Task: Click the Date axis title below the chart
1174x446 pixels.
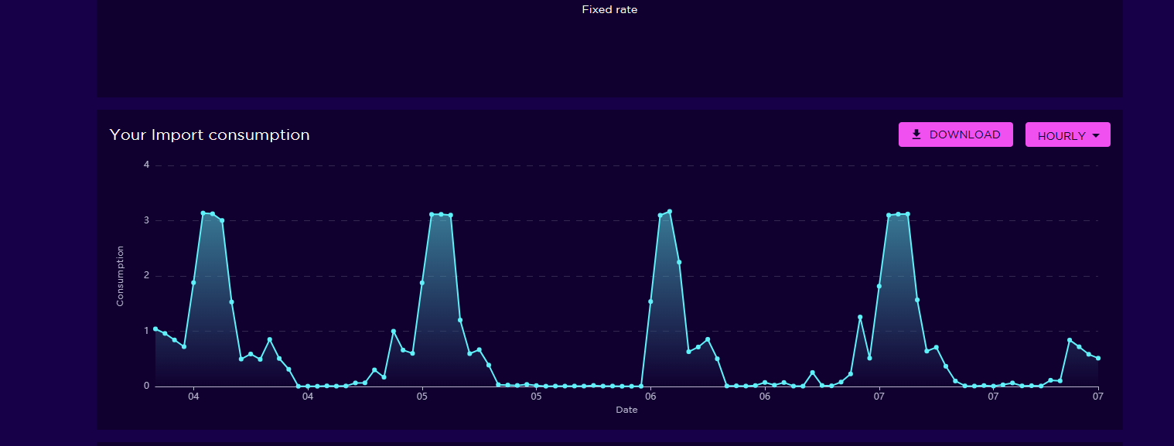Action: [x=626, y=410]
